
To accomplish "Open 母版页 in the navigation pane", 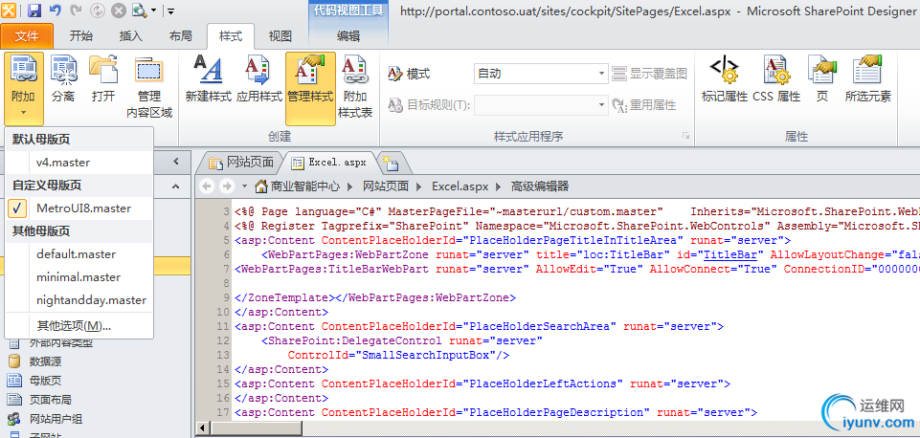I will (46, 381).
